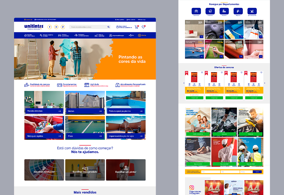Image resolution: width=284 pixels, height=195 pixels.
Task: Click the Parcelamentos card icon
Action: coord(60,85)
